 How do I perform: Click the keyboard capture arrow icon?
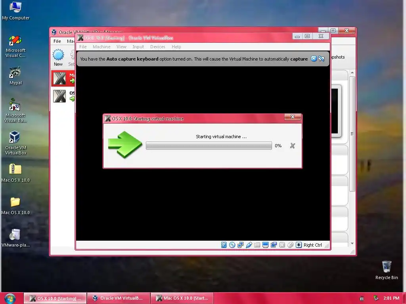299,245
